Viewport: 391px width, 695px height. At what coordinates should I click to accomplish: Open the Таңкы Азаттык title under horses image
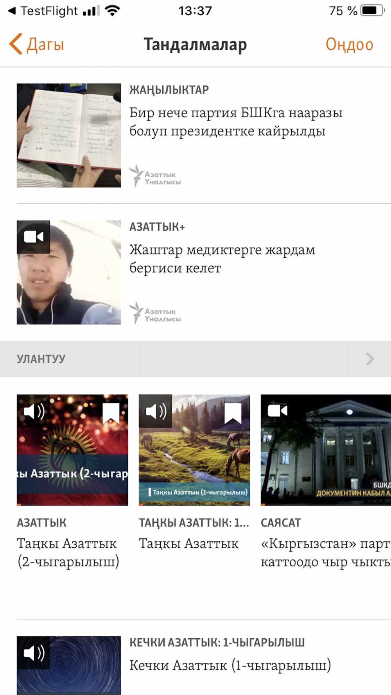point(188,543)
